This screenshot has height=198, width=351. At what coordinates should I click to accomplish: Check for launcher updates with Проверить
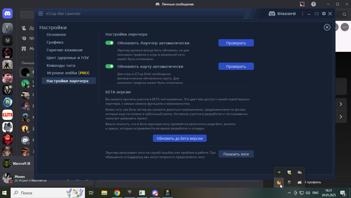coord(236,43)
